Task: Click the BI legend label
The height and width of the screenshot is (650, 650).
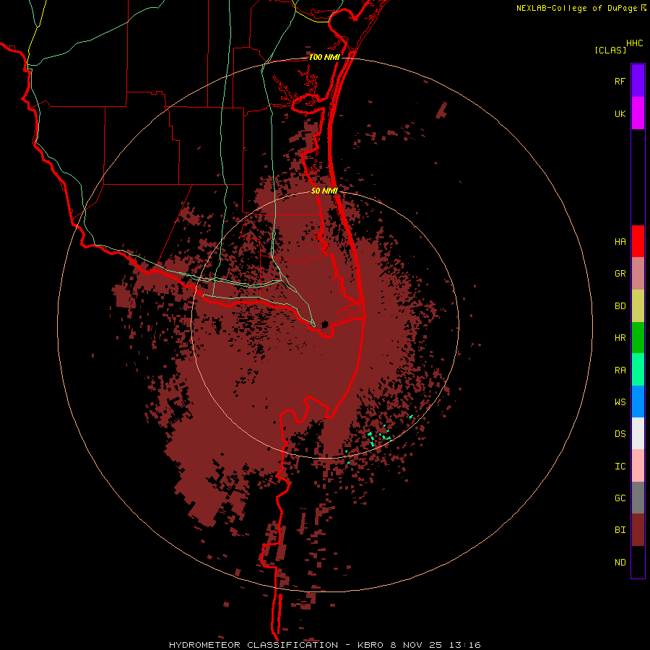Action: coord(620,530)
